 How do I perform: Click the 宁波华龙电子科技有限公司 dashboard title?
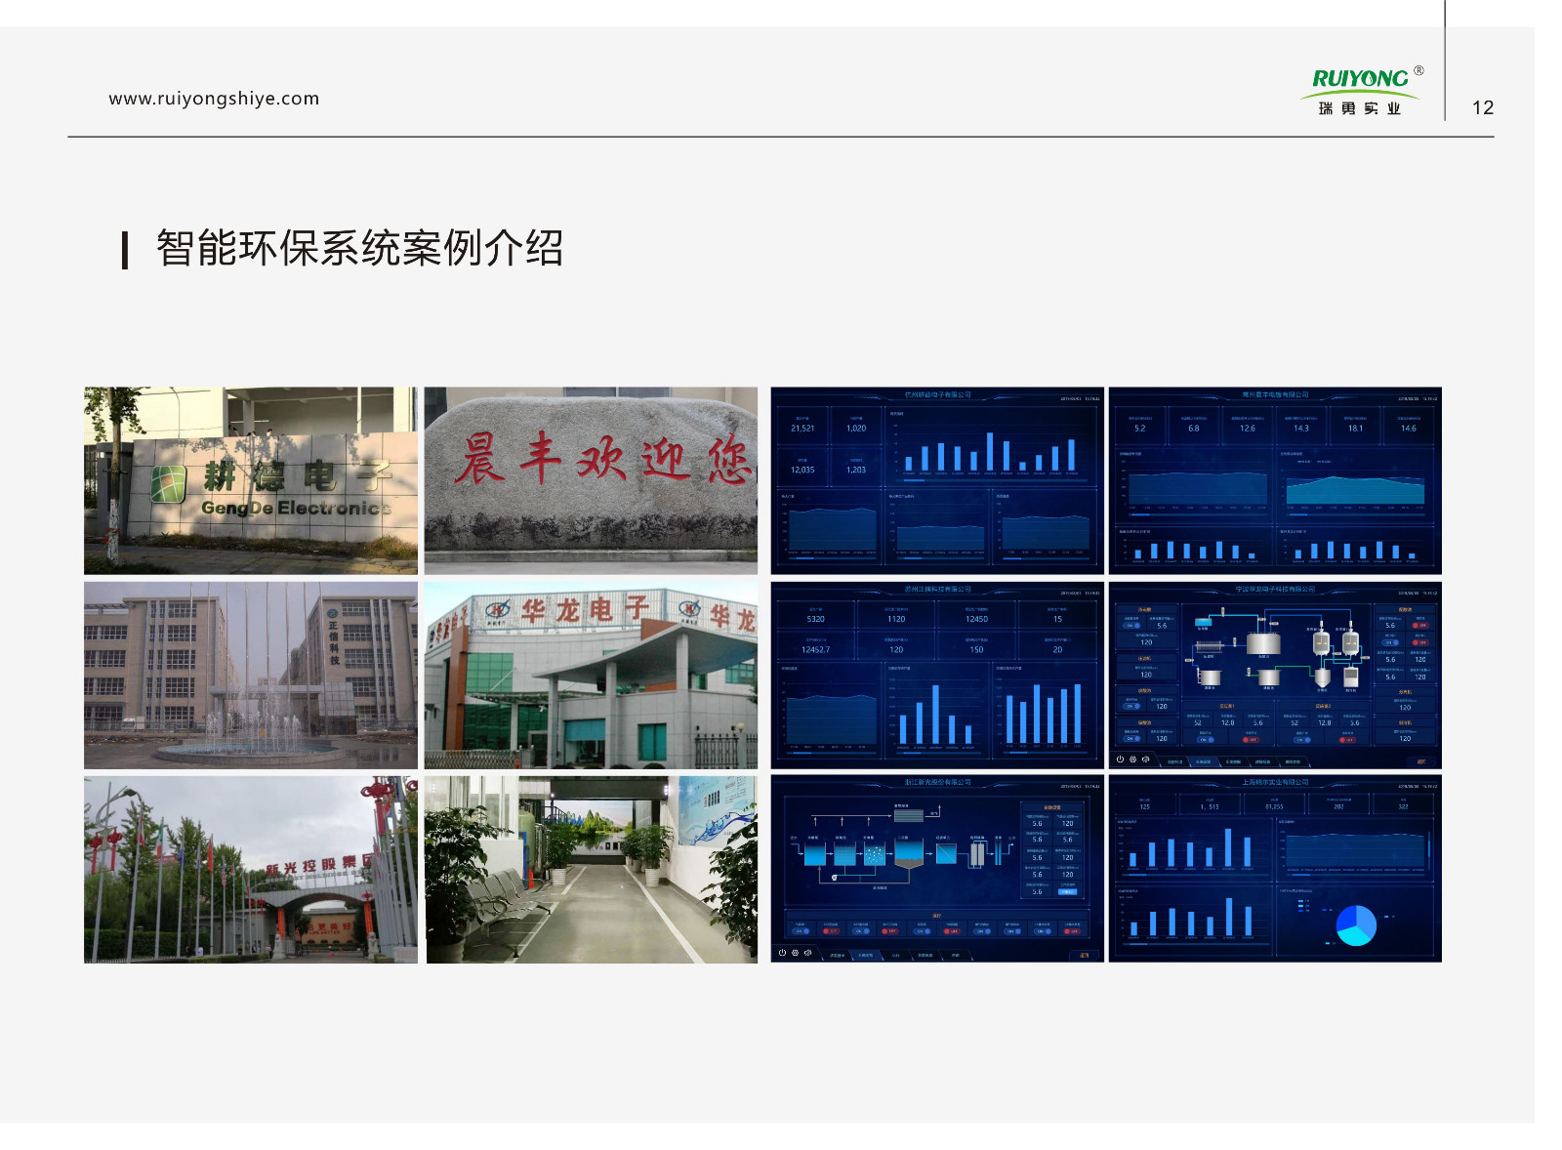click(1275, 589)
